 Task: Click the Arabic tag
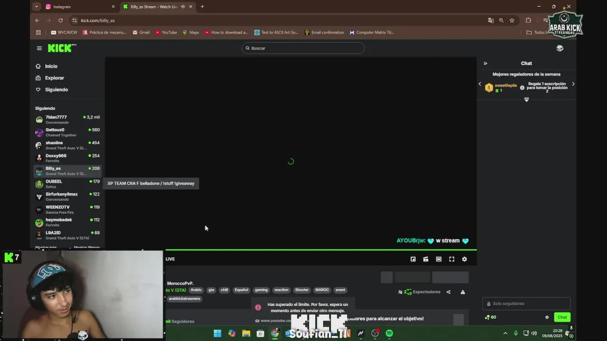pyautogui.click(x=196, y=290)
